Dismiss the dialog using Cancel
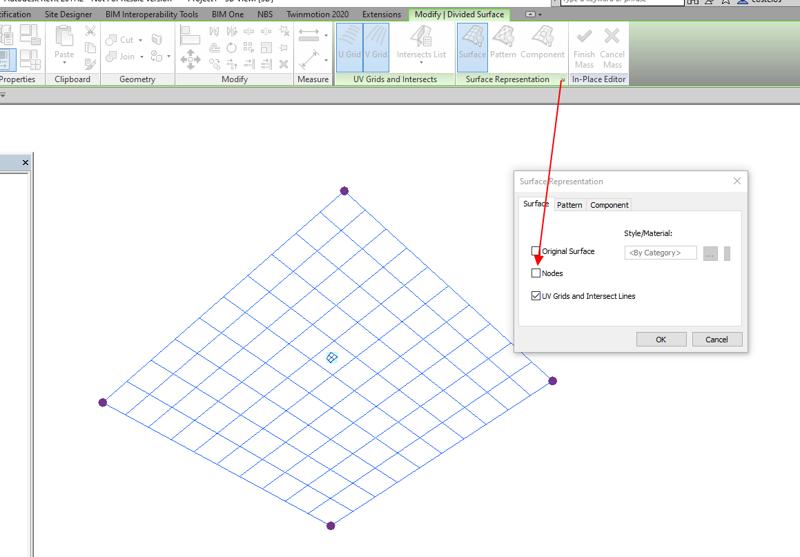Screen dimensions: 800x557 pyautogui.click(x=717, y=339)
